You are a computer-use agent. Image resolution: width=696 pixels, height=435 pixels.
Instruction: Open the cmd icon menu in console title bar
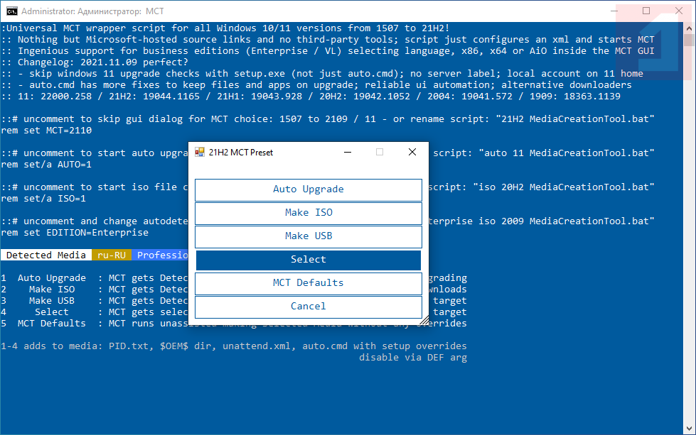click(11, 11)
